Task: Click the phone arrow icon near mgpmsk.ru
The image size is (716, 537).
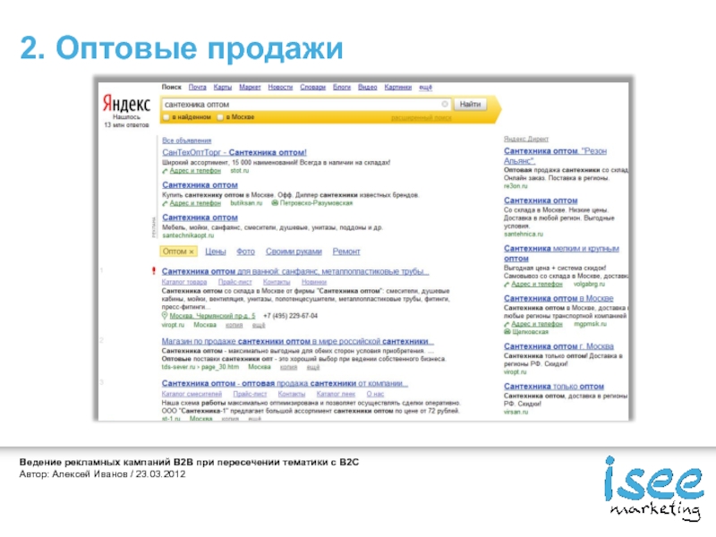Action: coord(507,324)
